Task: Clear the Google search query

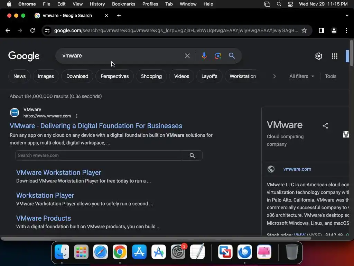Action: tap(187, 56)
